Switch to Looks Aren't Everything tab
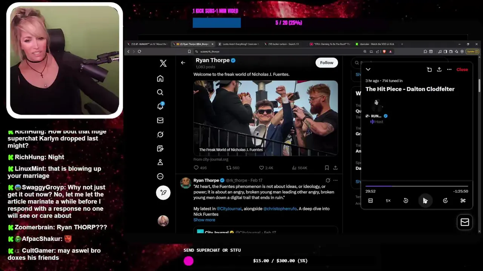 click(238, 44)
